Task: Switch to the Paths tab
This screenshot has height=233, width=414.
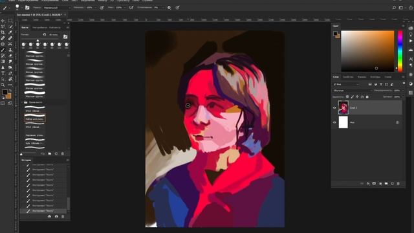Action: [375, 77]
